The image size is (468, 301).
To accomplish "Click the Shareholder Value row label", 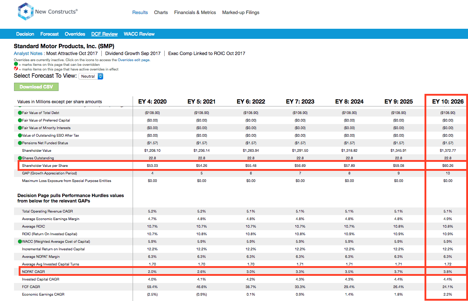I will pyautogui.click(x=37, y=151).
